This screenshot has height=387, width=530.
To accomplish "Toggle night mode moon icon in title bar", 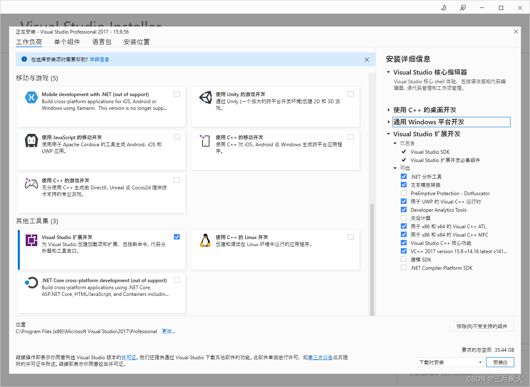I will [443, 7].
